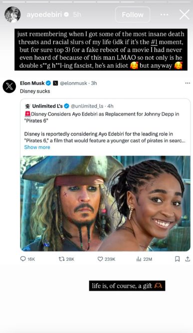Screen dimensions: 193x333
Task: Open ayoedebiri profile picture
Action: (x=12, y=14)
